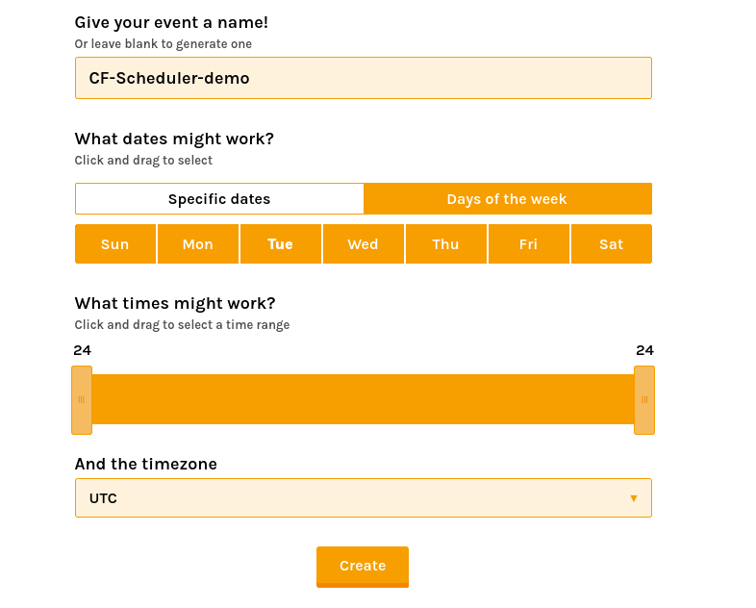Select Thu in day picker

pos(445,244)
